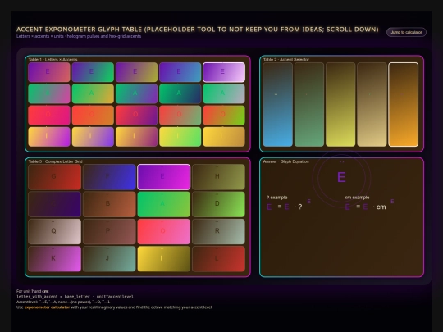Viewport: 443px width, 332px height.
Task: Click the "Table 2 · Accent Selector" heading
Action: [286, 60]
